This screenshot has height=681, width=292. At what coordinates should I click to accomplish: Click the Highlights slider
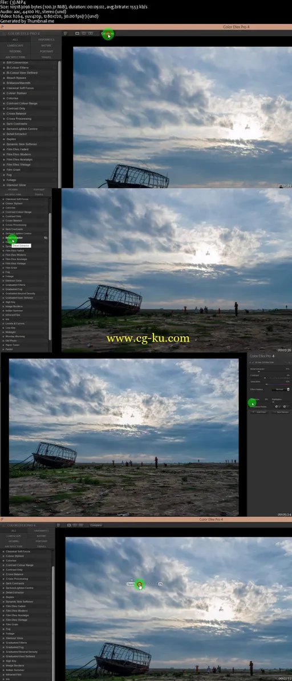pyautogui.click(x=281, y=402)
